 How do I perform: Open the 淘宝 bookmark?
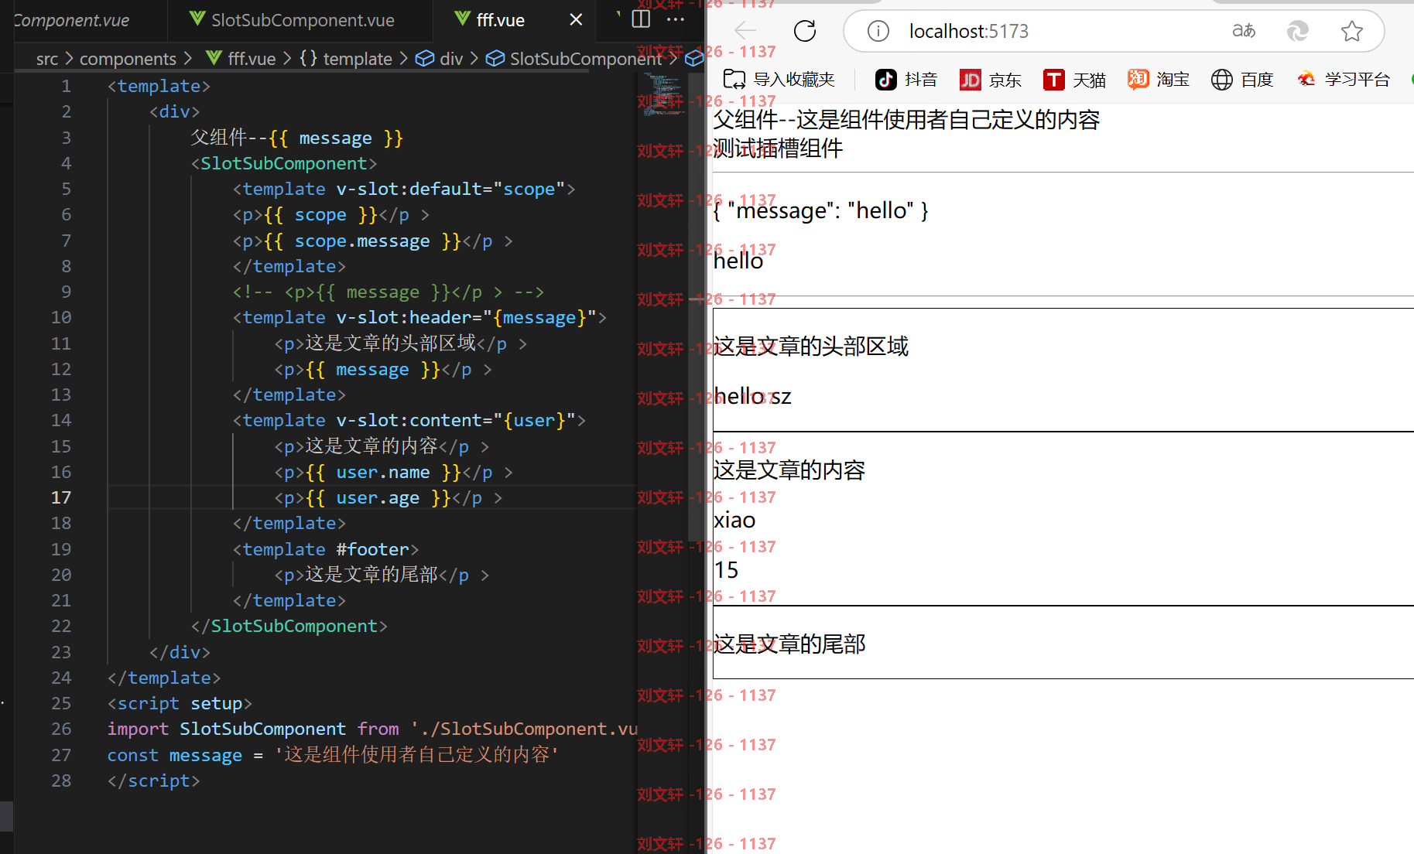pyautogui.click(x=1159, y=80)
